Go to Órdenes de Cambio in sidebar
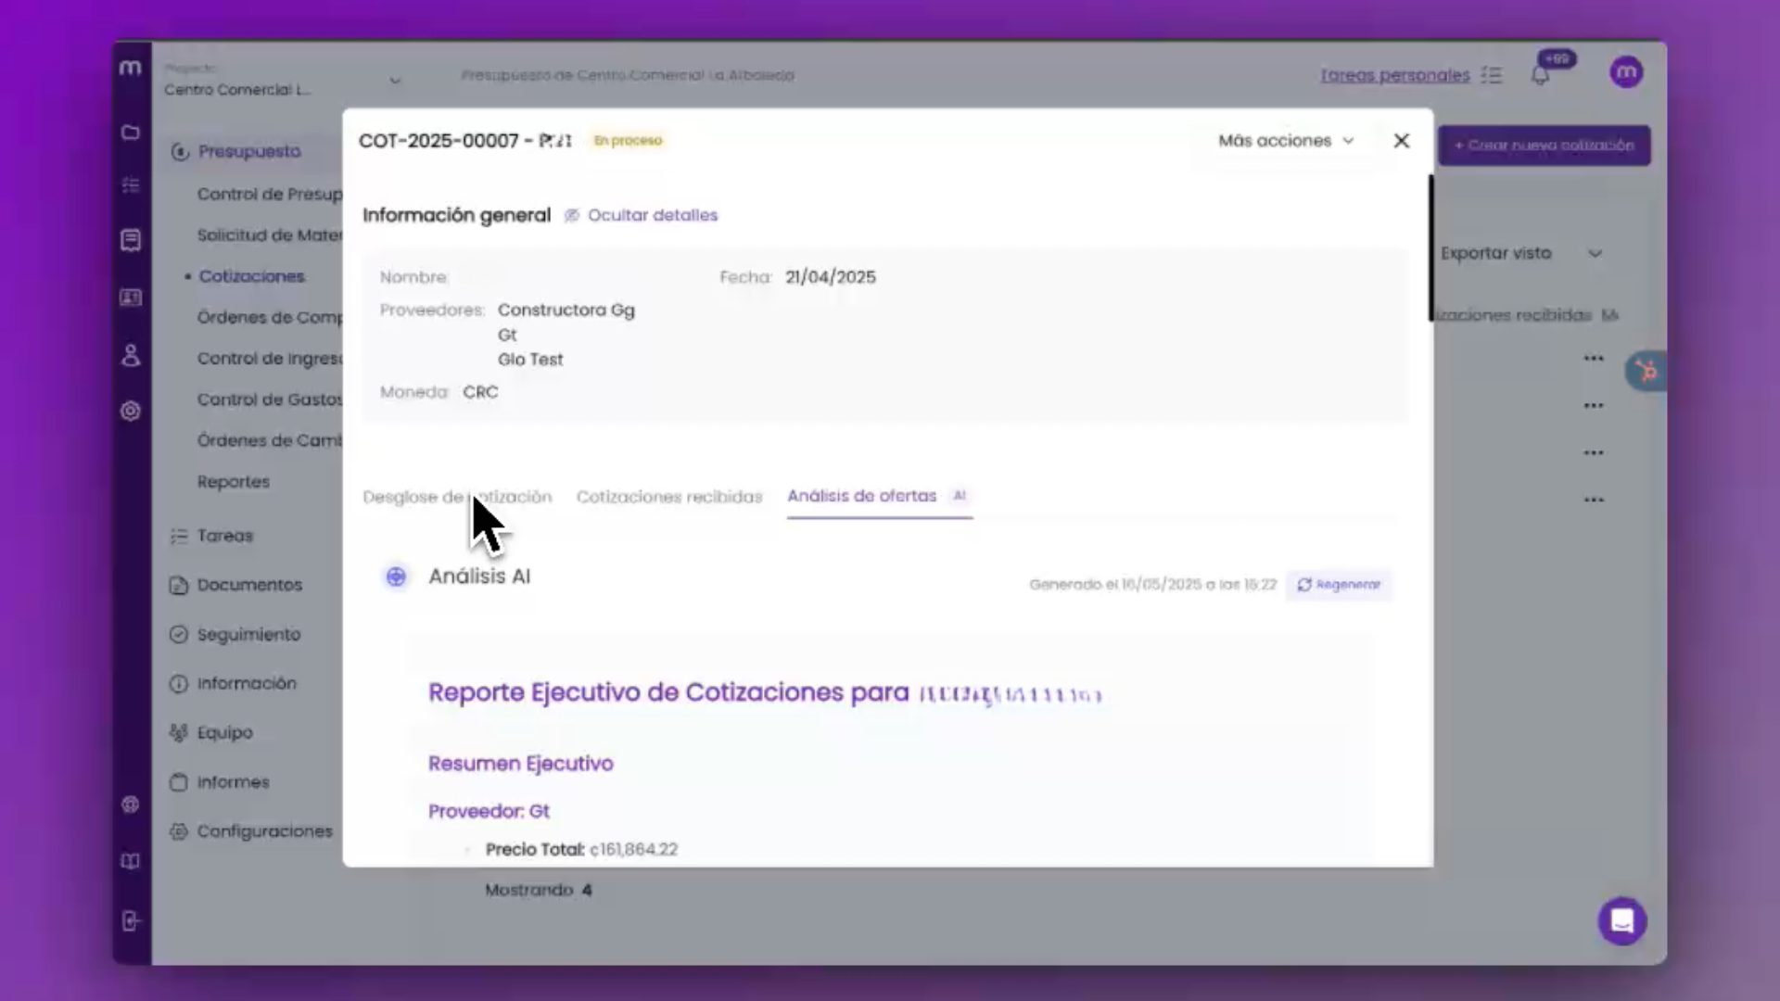 [x=269, y=440]
